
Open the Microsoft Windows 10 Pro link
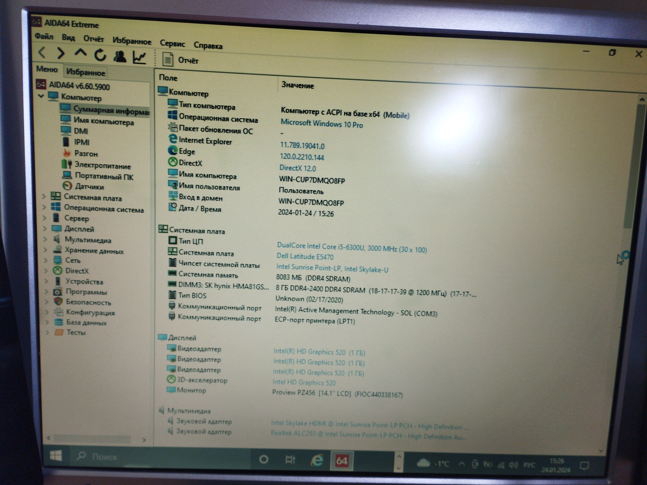pyautogui.click(x=322, y=124)
